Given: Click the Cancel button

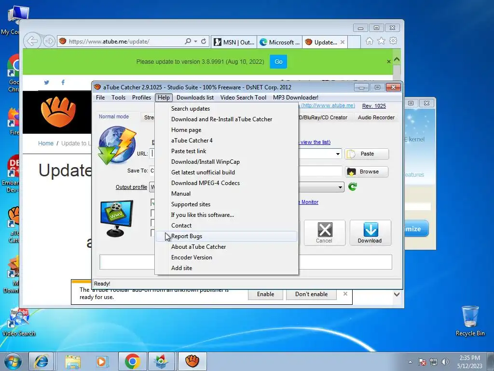Looking at the screenshot, I should (325, 232).
